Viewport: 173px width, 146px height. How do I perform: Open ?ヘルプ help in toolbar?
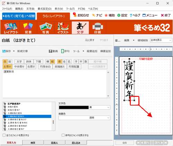(135, 15)
